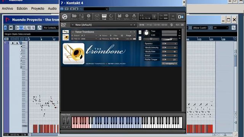
Task: Toggle track list view first layout button
Action: click(x=6, y=39)
